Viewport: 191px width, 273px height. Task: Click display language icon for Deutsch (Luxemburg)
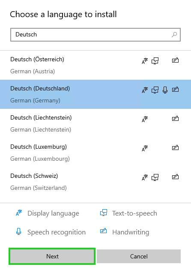145,148
